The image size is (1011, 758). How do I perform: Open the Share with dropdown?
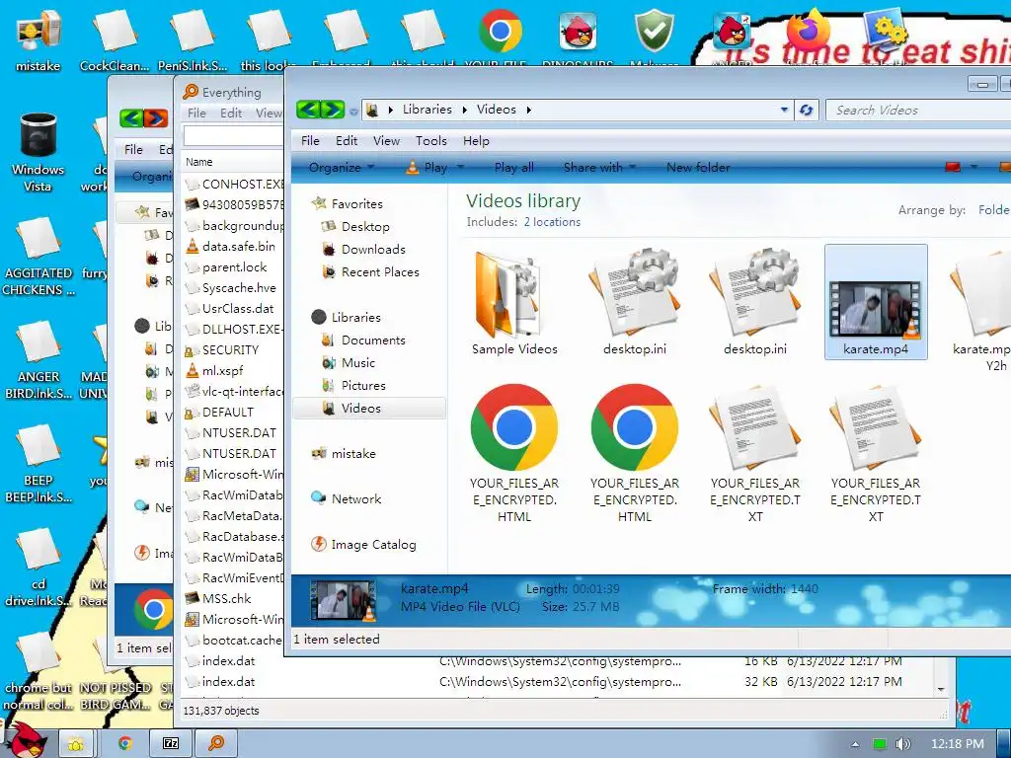click(x=599, y=168)
